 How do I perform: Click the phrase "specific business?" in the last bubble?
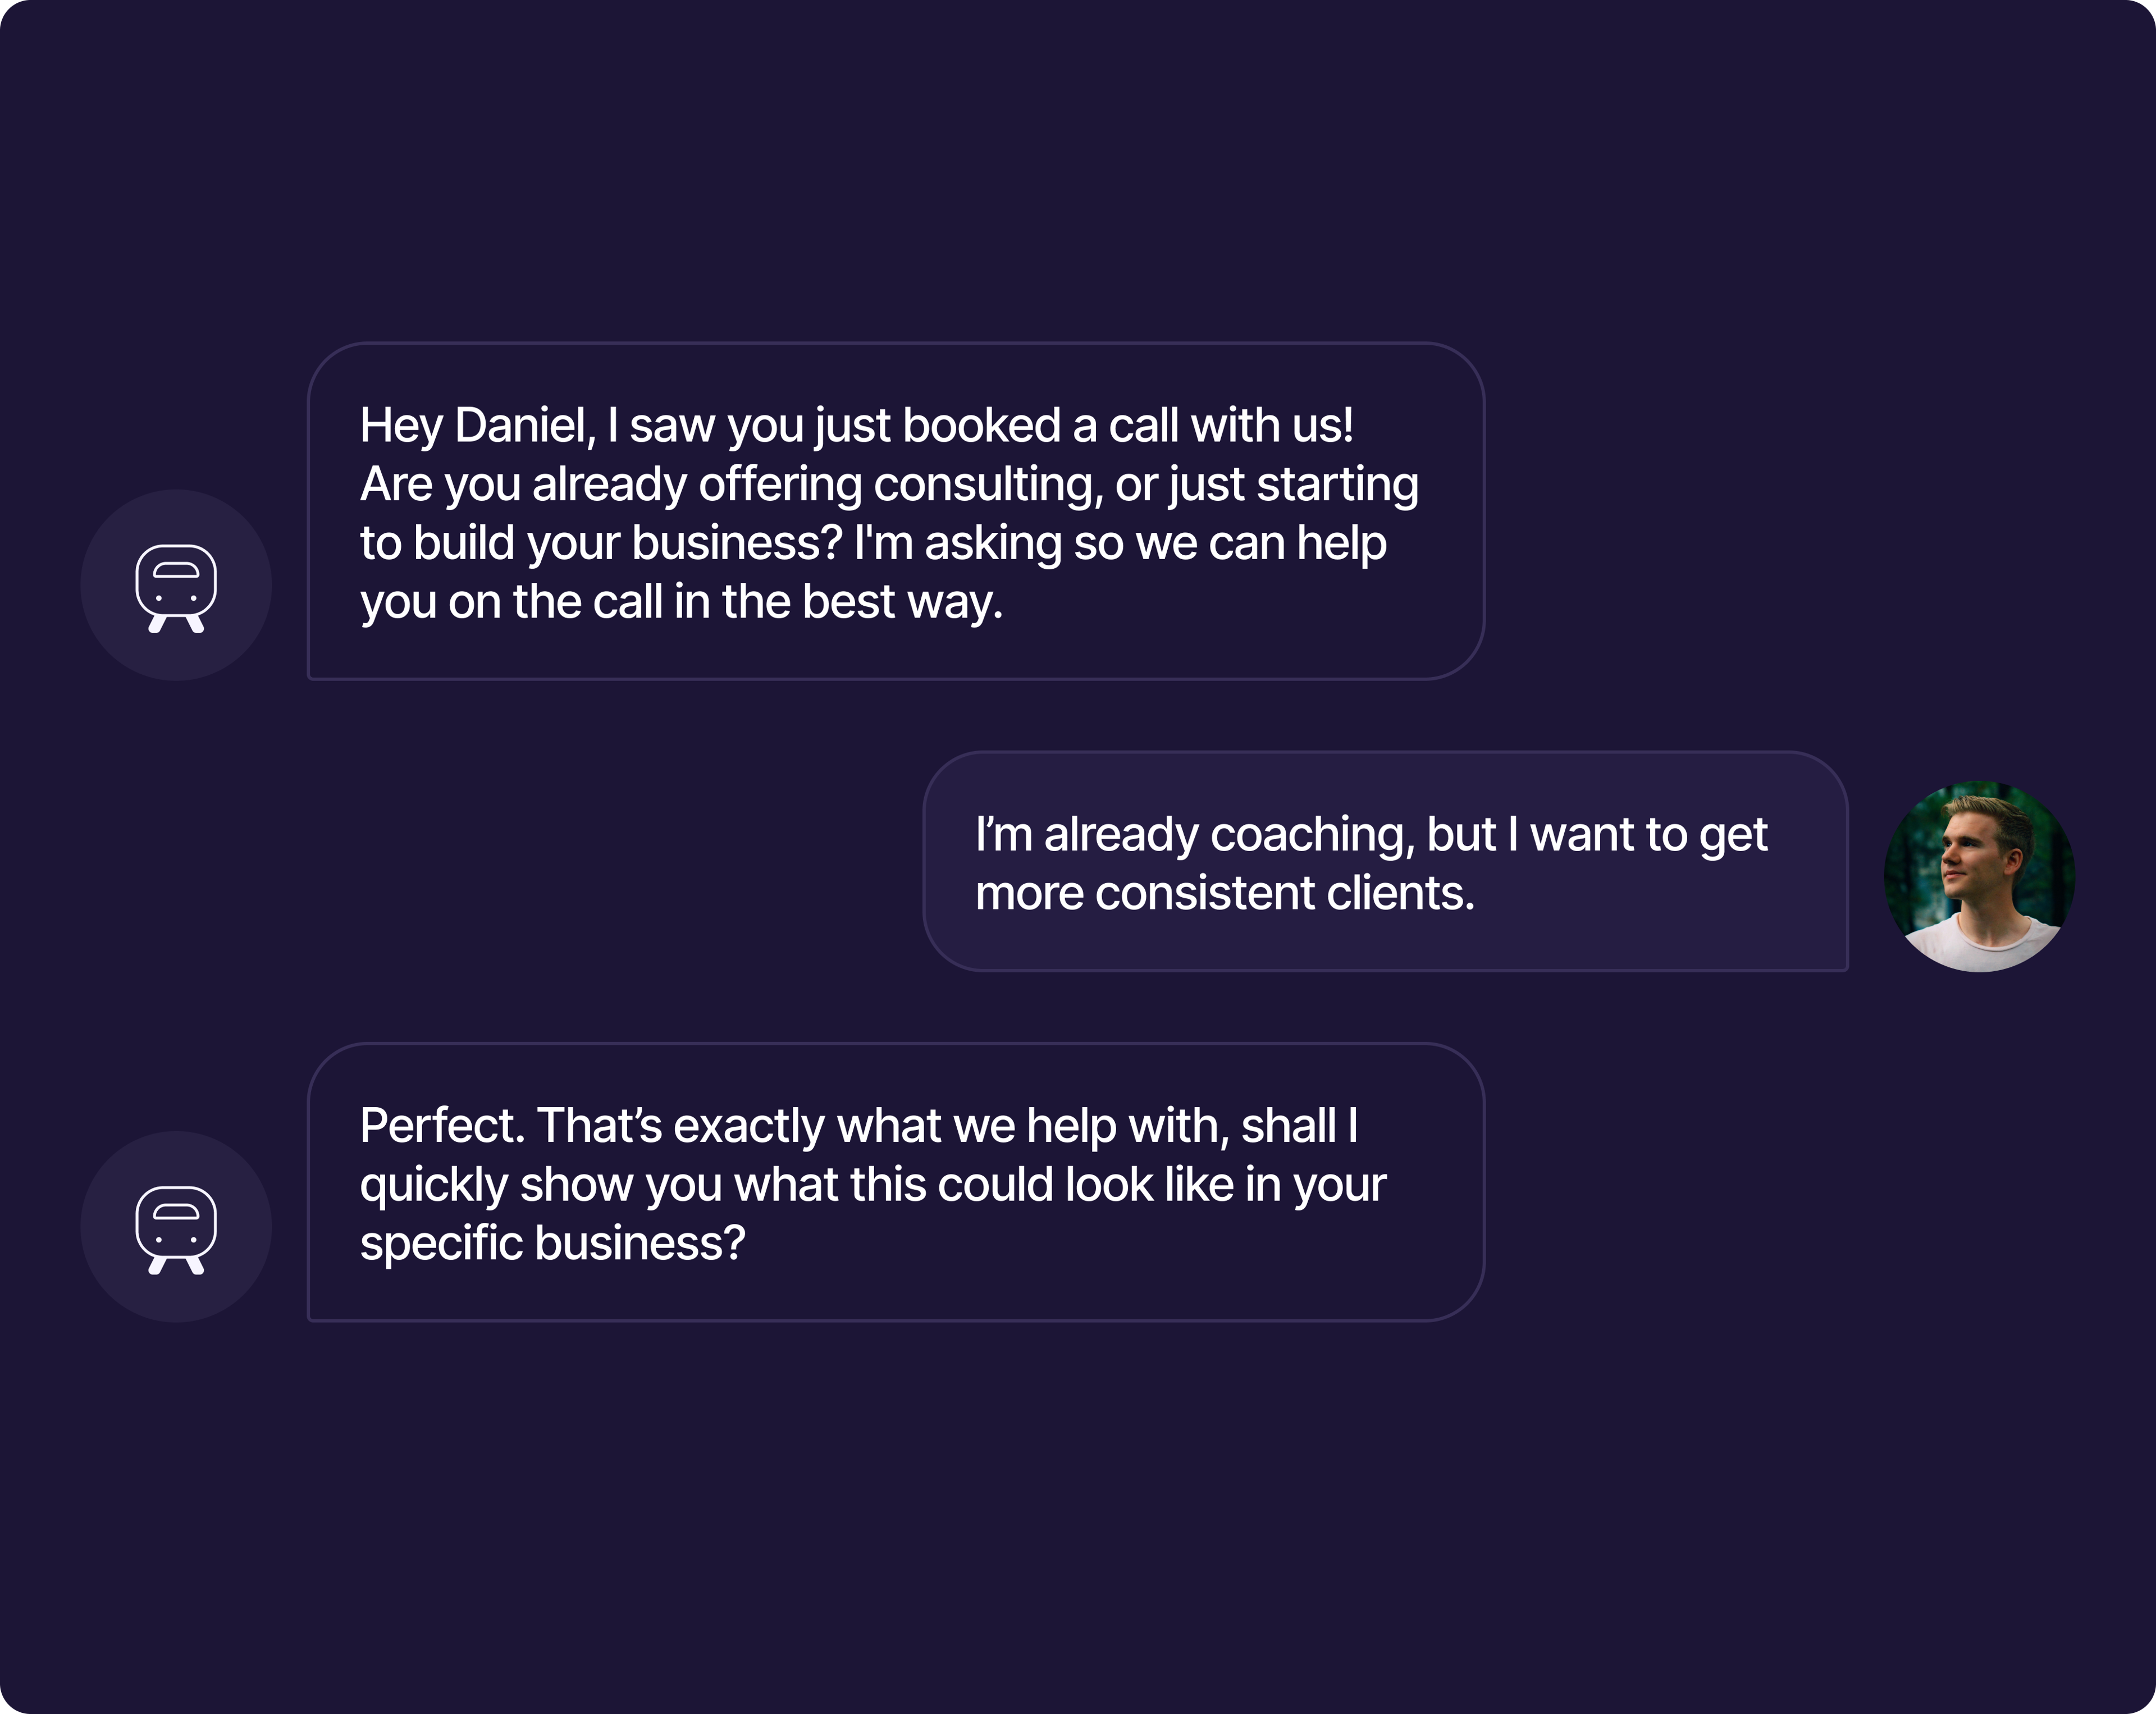pos(552,1244)
